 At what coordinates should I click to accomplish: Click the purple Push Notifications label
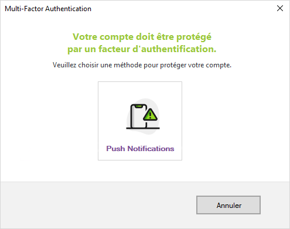[x=140, y=149]
